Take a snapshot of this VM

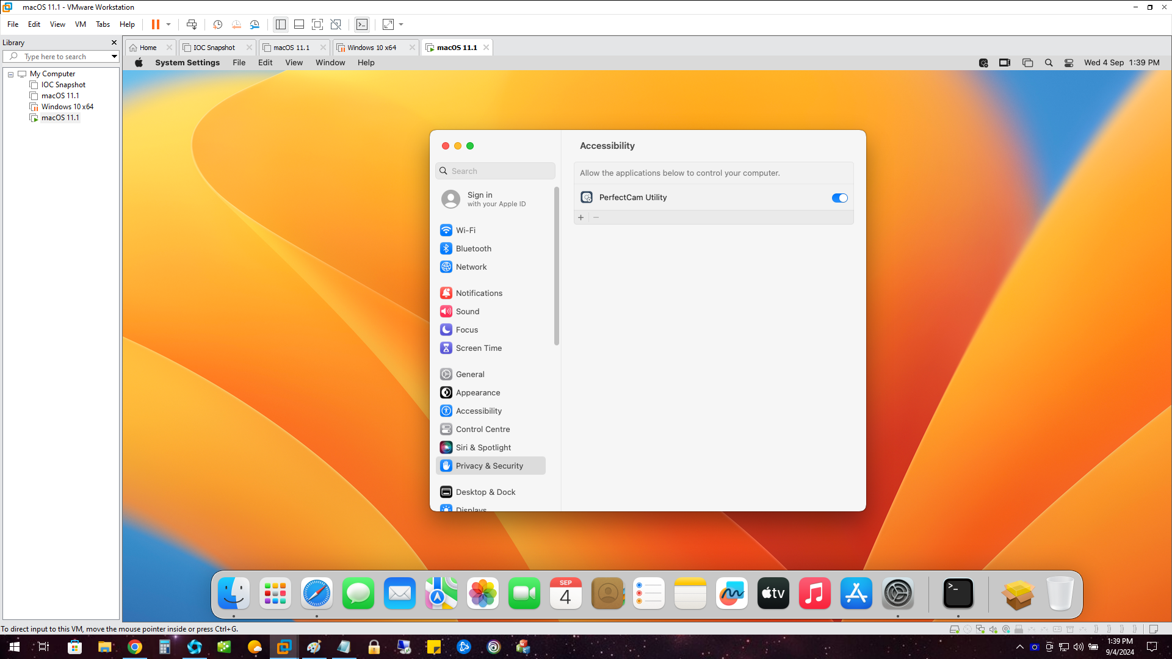217,24
